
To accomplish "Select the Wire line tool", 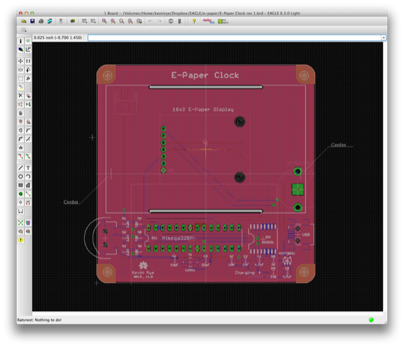I will (21, 168).
